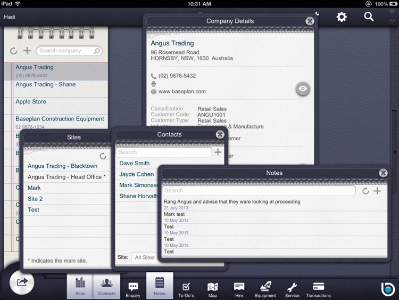Tap the Search company field
The width and height of the screenshot is (399, 300).
click(x=69, y=51)
